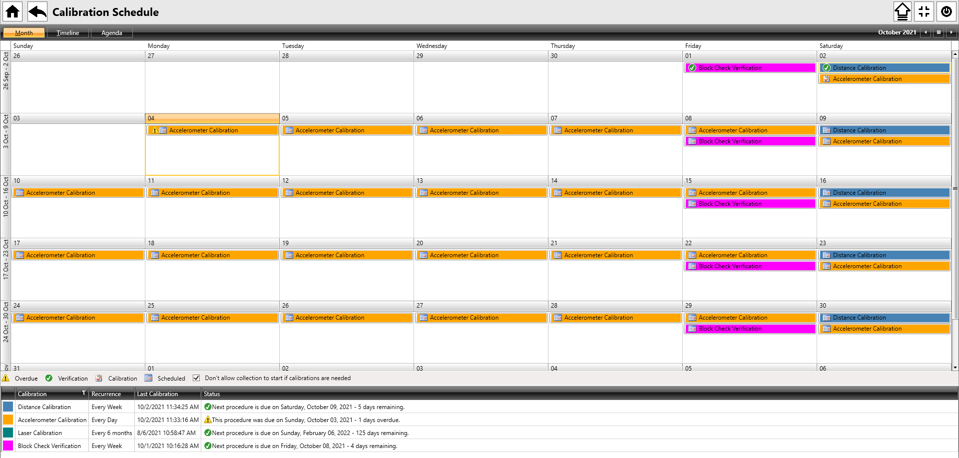
Task: Click the teal Laser Calibration color swatch
Action: pos(8,433)
